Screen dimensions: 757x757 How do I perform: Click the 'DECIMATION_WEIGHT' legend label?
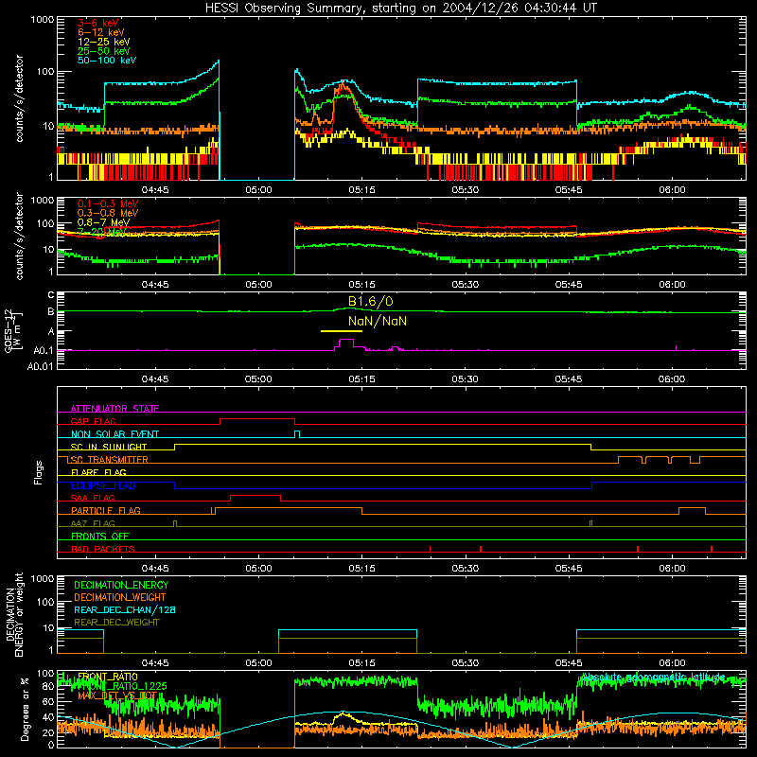pos(120,597)
